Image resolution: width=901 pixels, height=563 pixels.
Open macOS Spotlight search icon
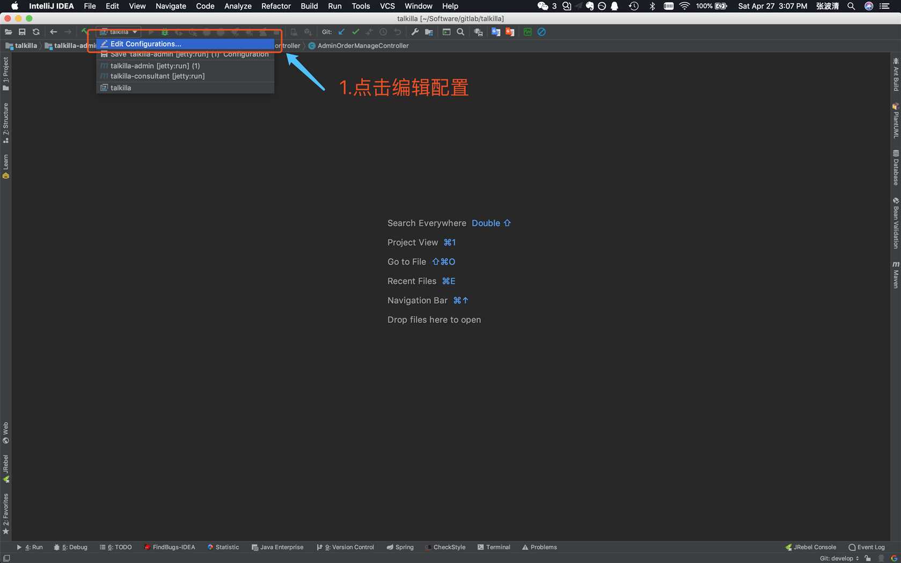pos(851,6)
